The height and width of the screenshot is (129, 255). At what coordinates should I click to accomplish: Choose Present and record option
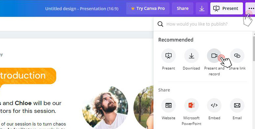coord(214,55)
